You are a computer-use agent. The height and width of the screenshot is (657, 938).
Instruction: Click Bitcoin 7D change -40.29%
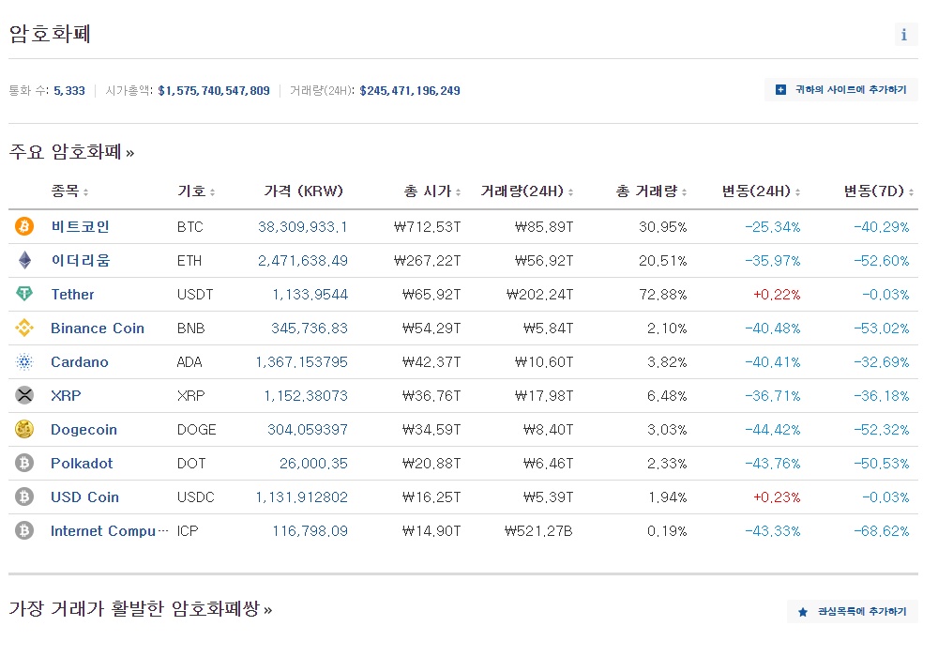click(x=881, y=227)
